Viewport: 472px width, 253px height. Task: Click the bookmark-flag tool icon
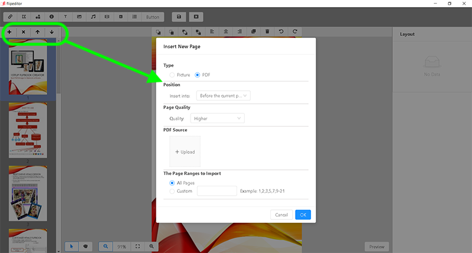click(24, 17)
